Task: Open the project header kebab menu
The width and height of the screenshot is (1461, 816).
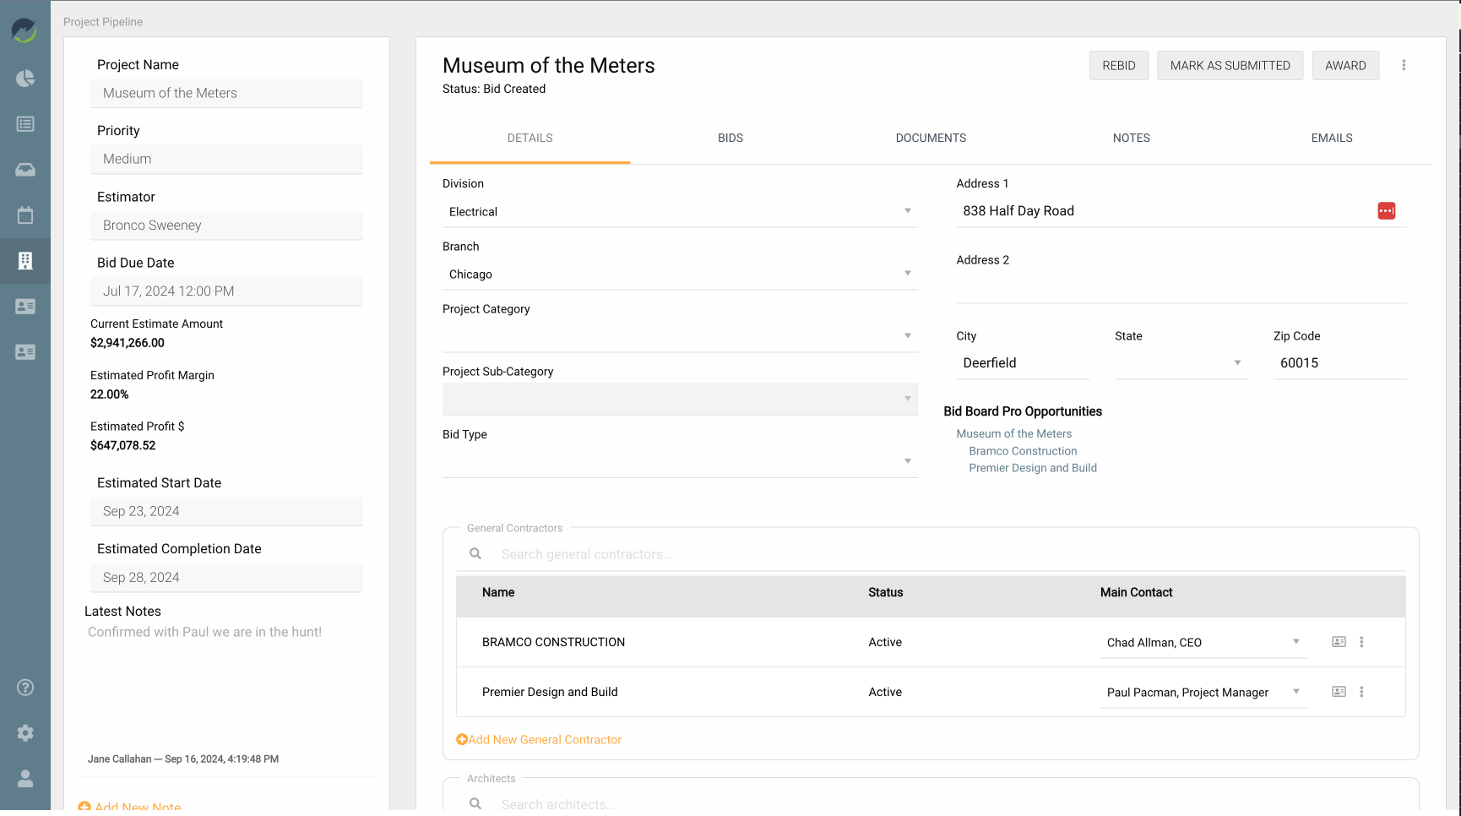Action: click(x=1404, y=65)
